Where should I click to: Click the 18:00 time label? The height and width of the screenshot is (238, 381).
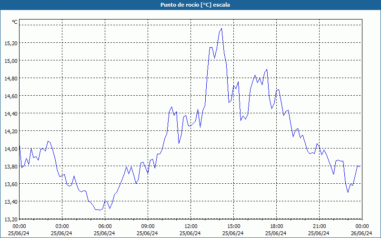(x=277, y=226)
